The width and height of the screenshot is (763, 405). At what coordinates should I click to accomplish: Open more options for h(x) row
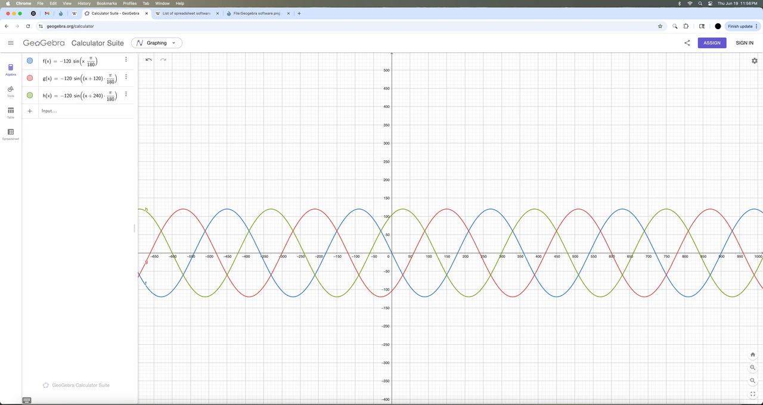point(126,94)
